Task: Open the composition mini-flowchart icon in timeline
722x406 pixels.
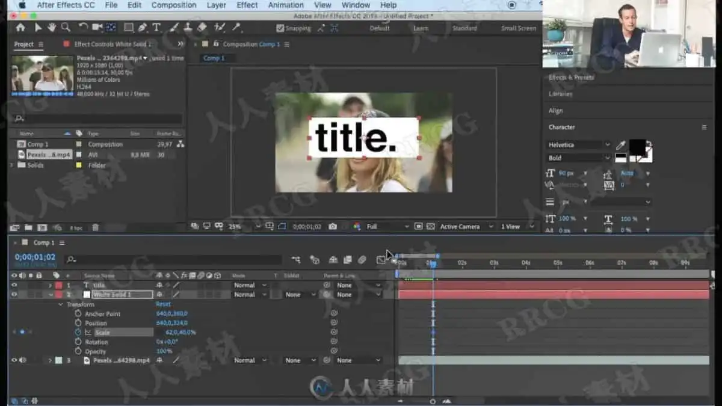Action: [296, 260]
